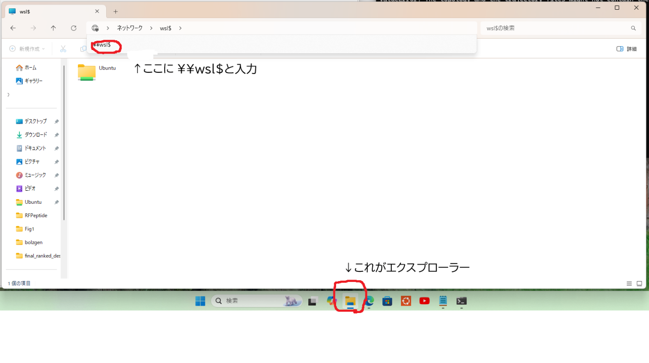Open Notepad from the taskbar

(x=443, y=301)
